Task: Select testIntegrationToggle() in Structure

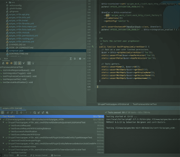Action: coord(17,73)
